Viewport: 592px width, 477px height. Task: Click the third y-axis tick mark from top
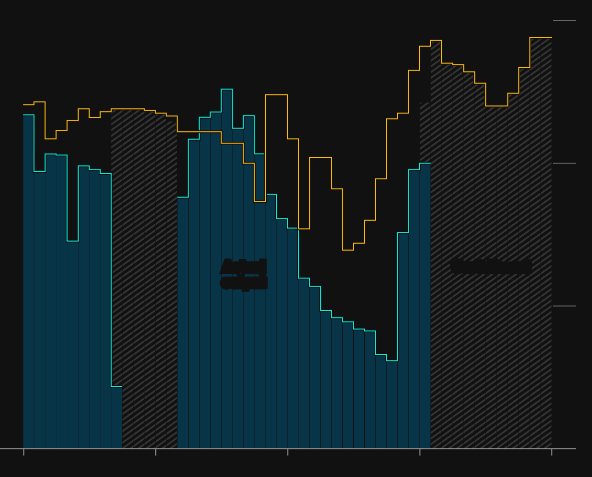pos(564,306)
